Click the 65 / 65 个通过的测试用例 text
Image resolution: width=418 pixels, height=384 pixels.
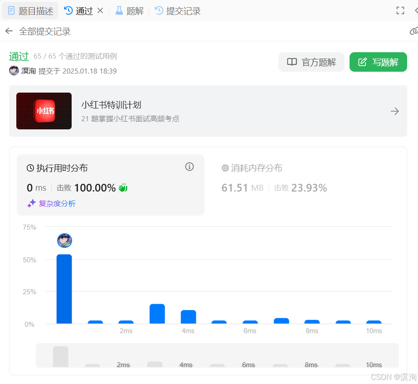(75, 56)
